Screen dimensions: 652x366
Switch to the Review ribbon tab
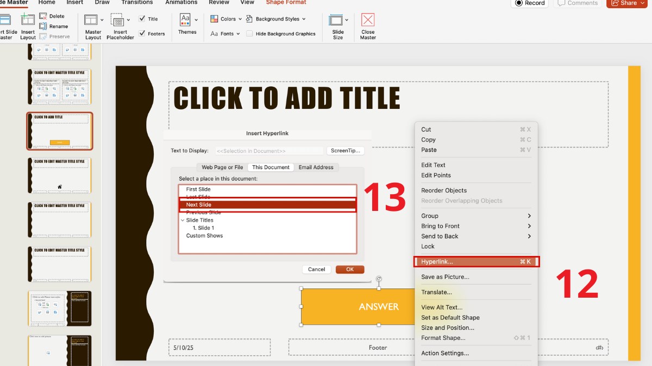click(220, 3)
